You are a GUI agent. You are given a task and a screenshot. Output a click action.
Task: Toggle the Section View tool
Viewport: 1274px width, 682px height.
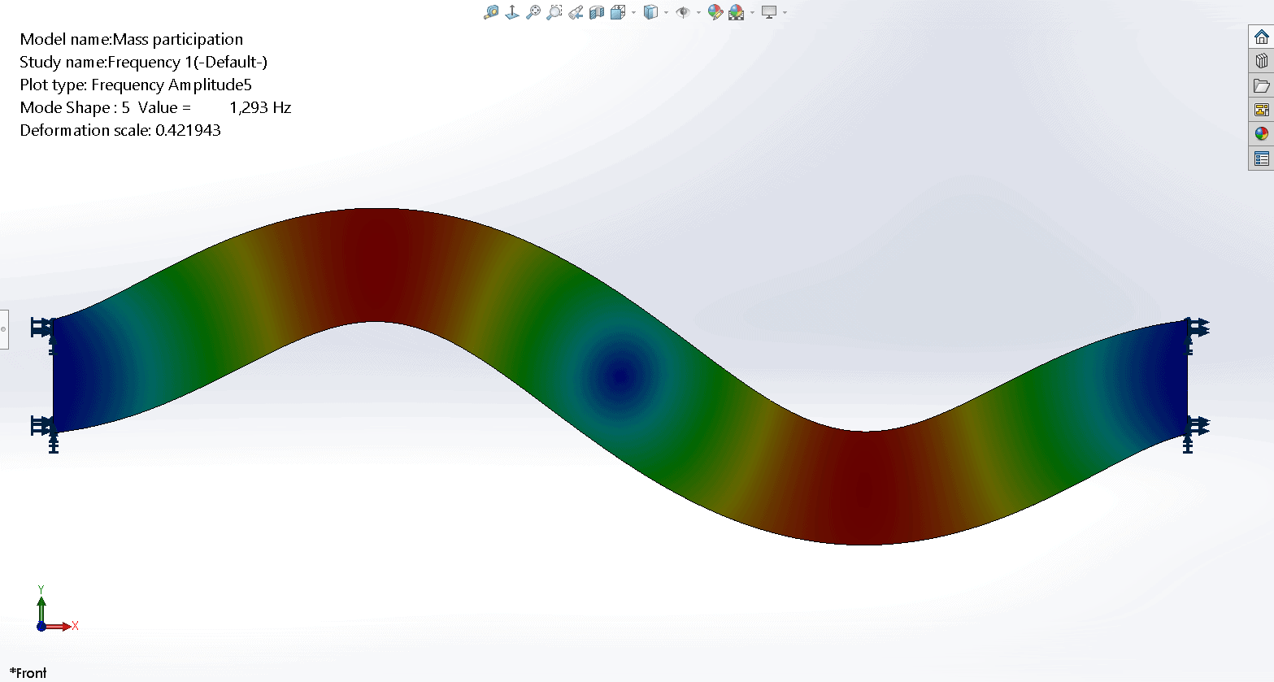[x=597, y=12]
